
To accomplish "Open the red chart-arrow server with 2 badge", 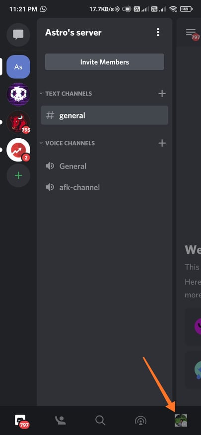I will tap(18, 150).
